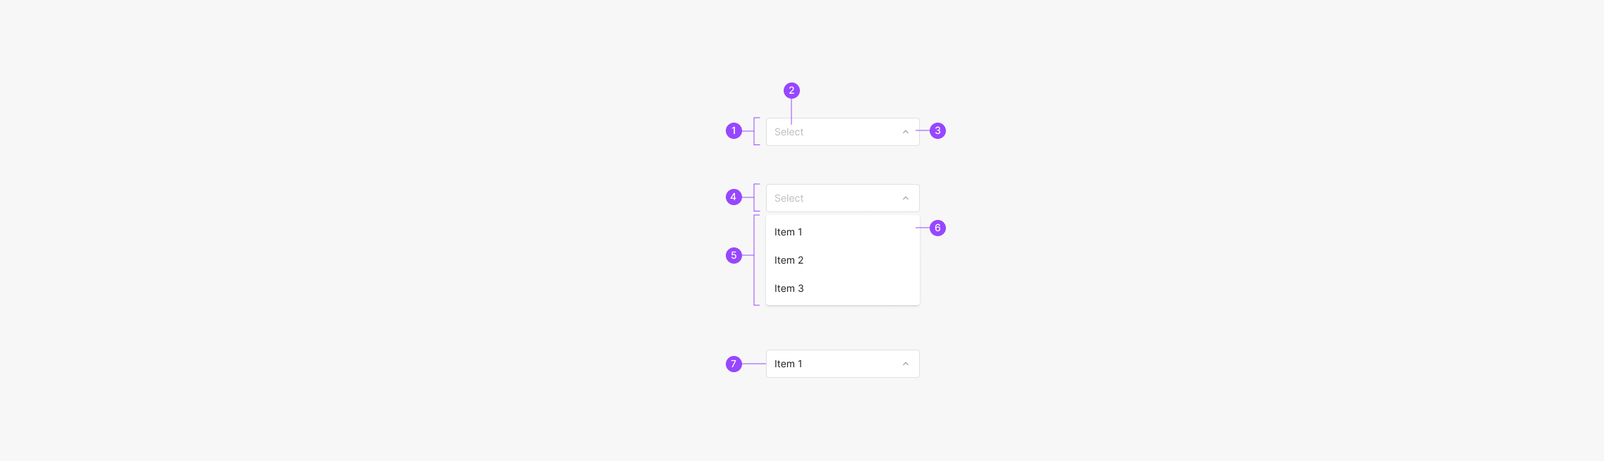Click the purple bracket beside badge 4
The height and width of the screenshot is (461, 1604).
755,197
